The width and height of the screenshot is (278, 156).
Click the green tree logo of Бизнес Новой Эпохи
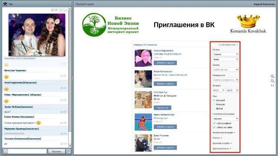(x=94, y=25)
